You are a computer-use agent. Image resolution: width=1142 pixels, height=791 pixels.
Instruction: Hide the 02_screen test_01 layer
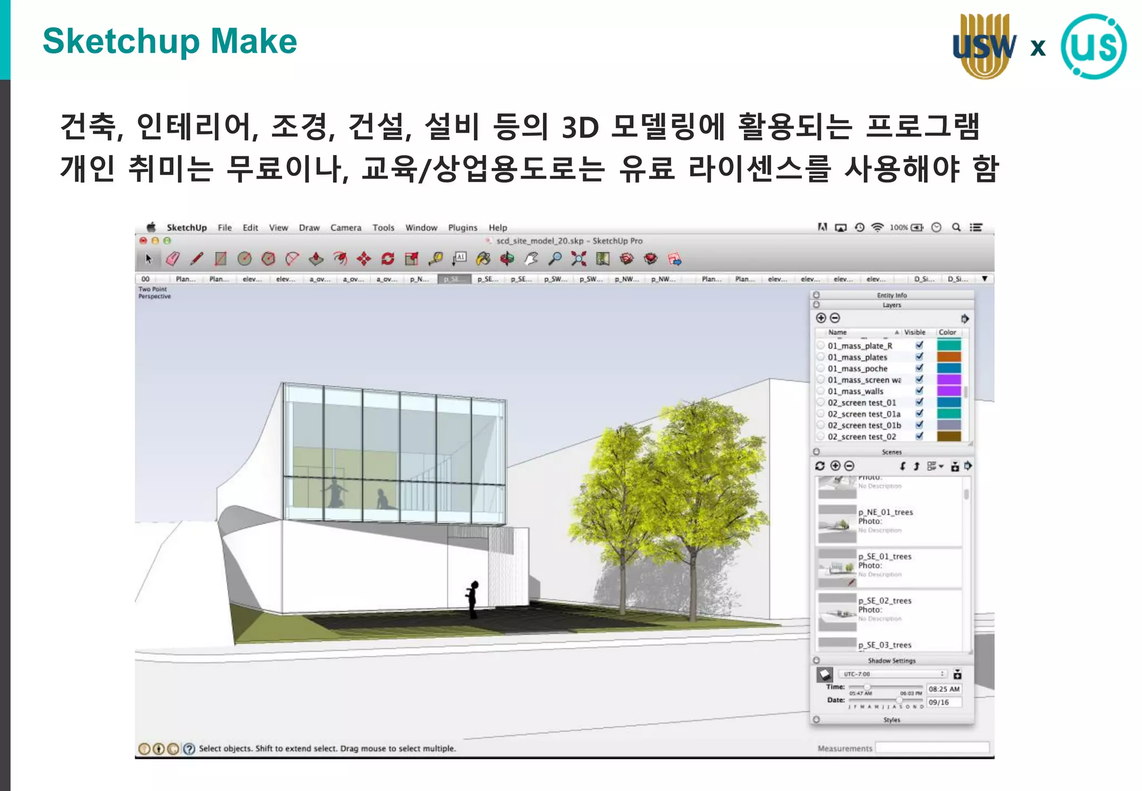click(920, 402)
